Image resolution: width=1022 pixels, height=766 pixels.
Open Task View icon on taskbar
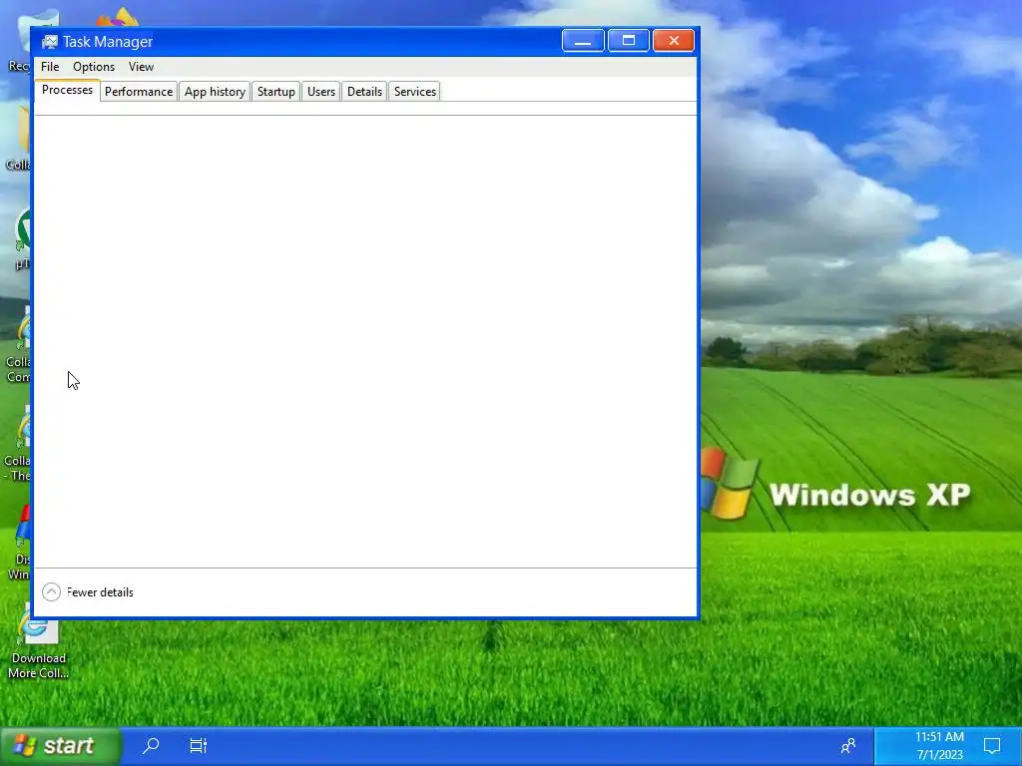(x=199, y=746)
